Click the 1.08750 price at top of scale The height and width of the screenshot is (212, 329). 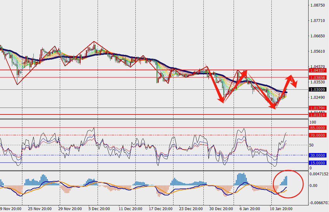pyautogui.click(x=317, y=6)
